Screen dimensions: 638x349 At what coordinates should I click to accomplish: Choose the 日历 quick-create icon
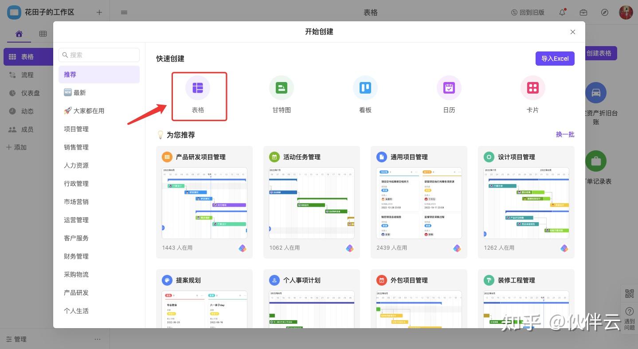[449, 88]
